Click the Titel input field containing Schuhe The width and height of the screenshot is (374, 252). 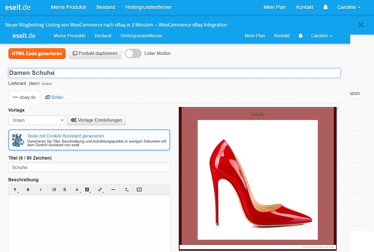[89, 168]
